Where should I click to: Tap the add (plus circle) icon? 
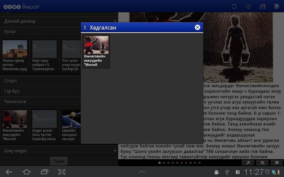[248, 7]
